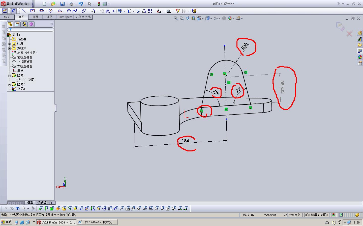This screenshot has height=226, width=363.
Task: Toggle the filter edges icon
Action: pyautogui.click(x=46, y=208)
